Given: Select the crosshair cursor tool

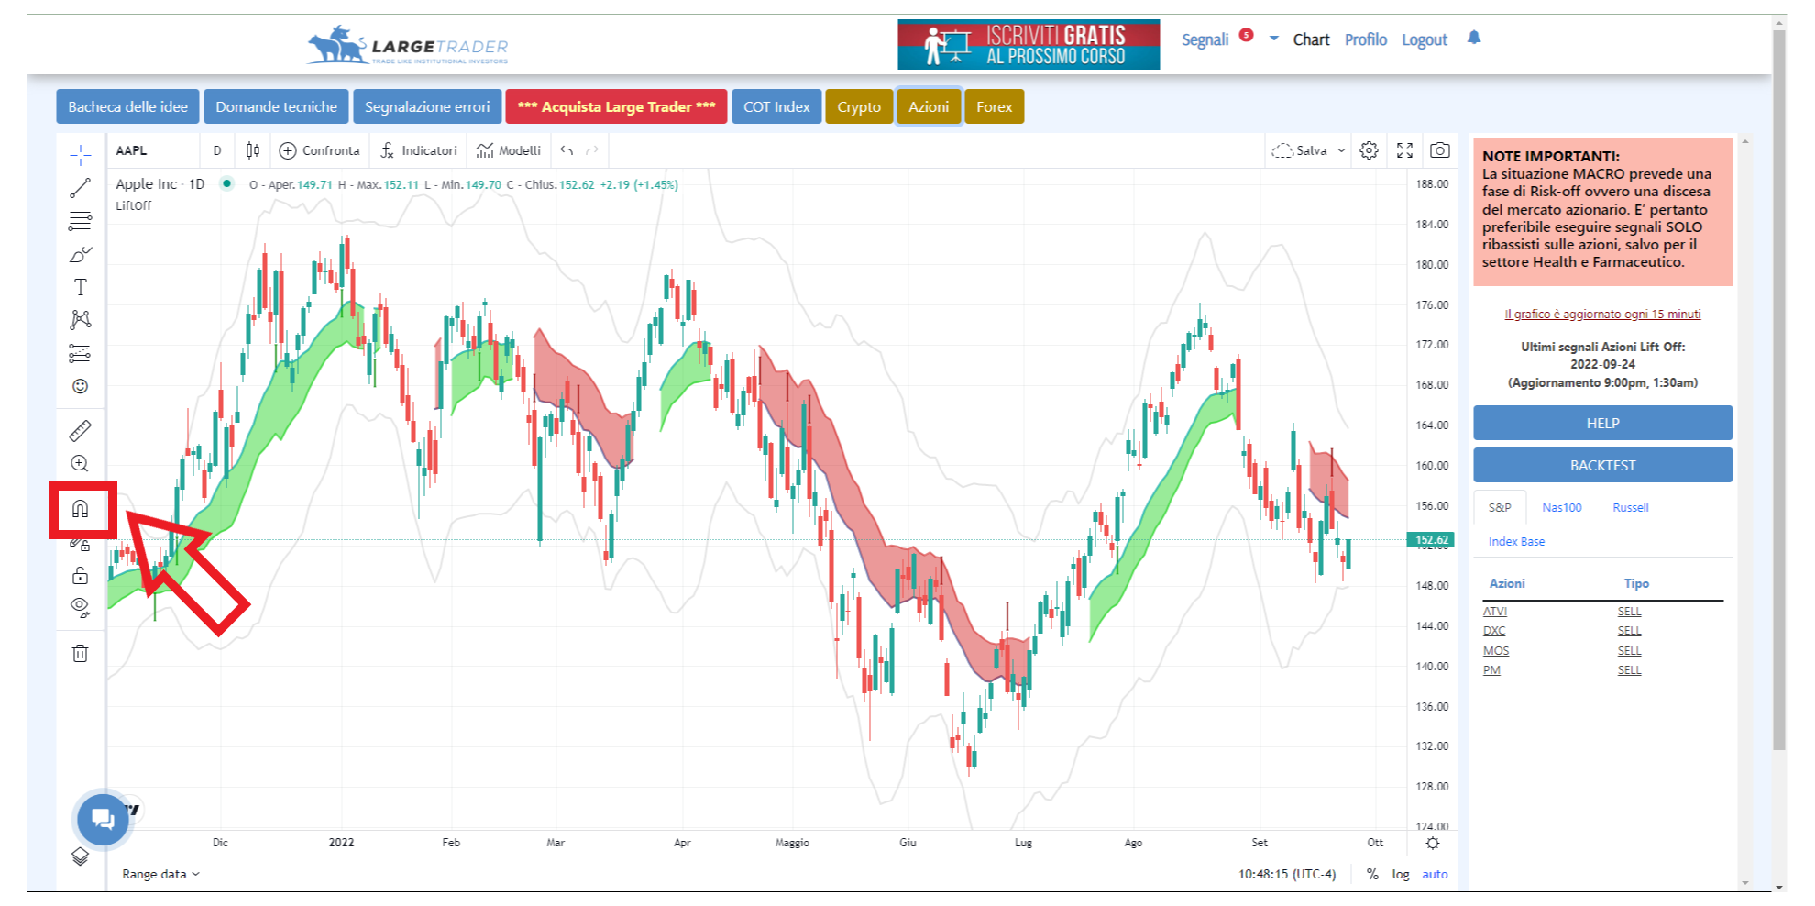Looking at the screenshot, I should [81, 155].
